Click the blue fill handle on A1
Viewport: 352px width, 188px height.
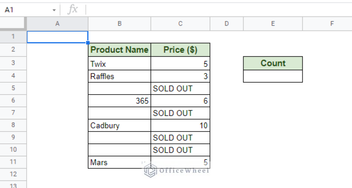click(x=88, y=43)
